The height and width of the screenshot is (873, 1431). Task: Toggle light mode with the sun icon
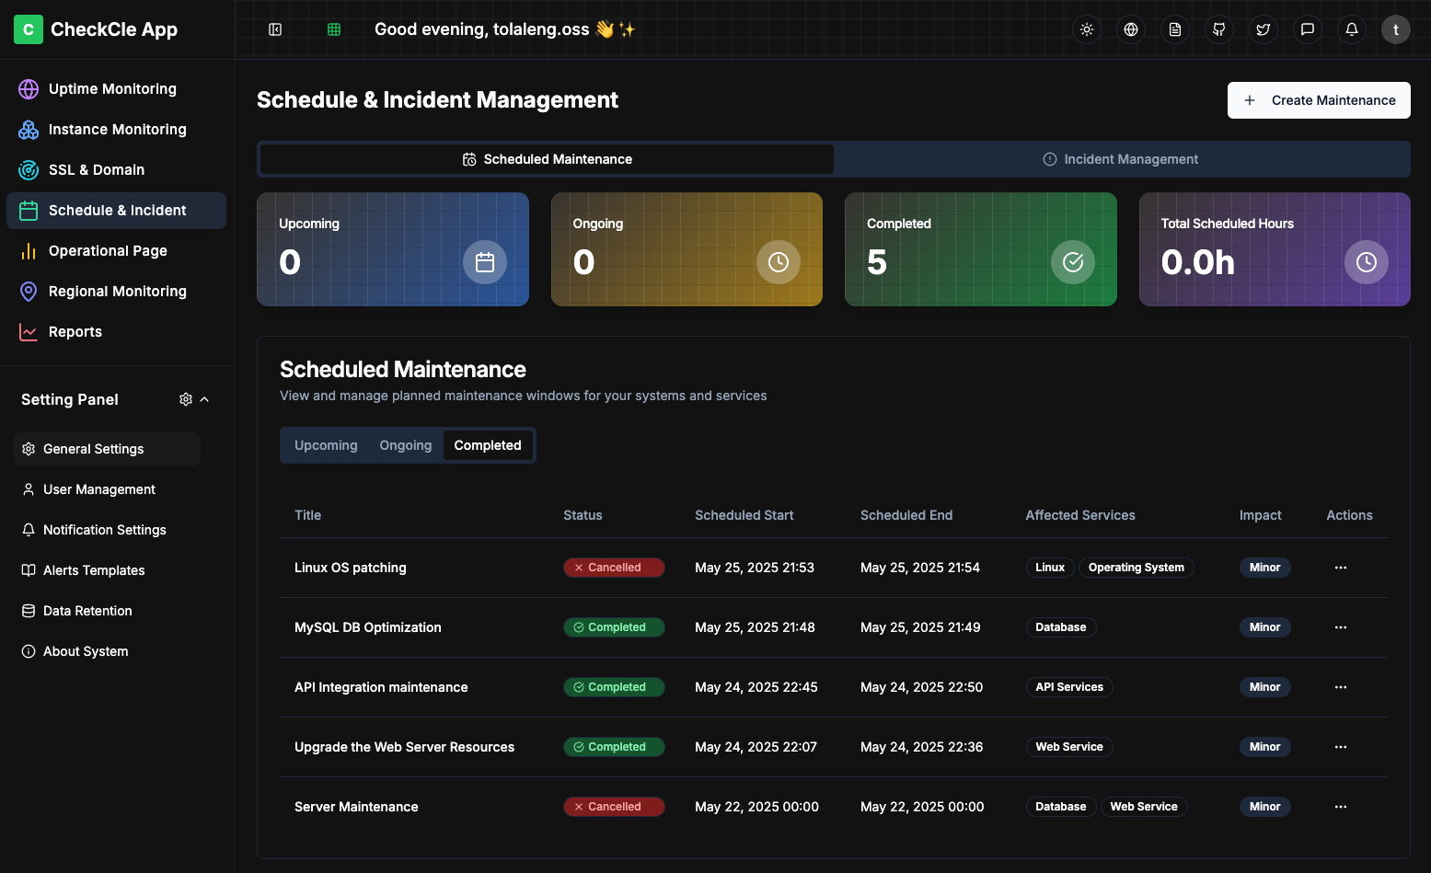pyautogui.click(x=1086, y=29)
